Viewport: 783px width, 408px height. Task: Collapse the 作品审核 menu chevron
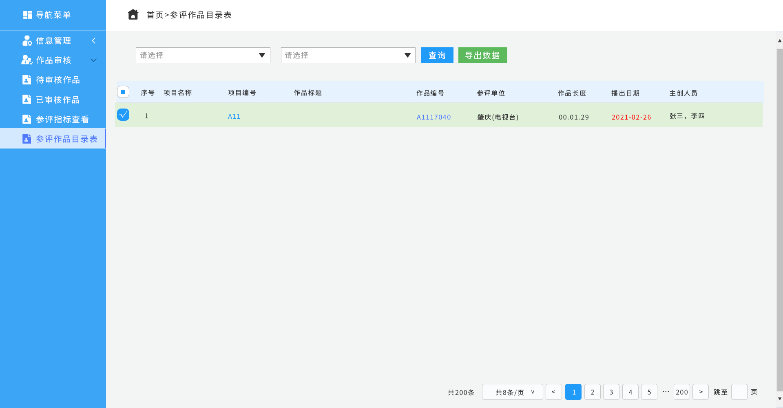tap(93, 60)
